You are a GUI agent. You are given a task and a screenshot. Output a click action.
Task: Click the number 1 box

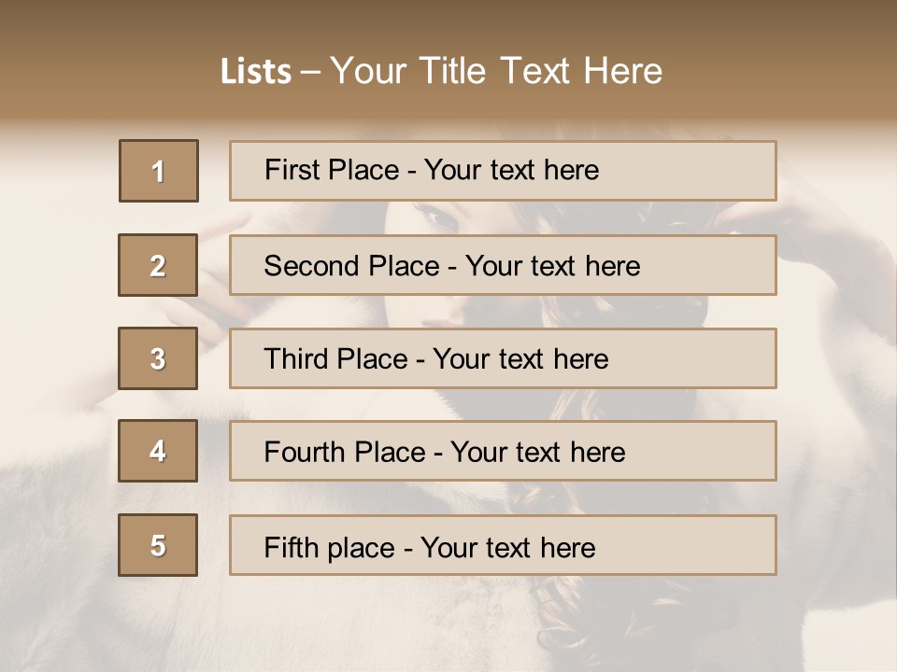(159, 171)
